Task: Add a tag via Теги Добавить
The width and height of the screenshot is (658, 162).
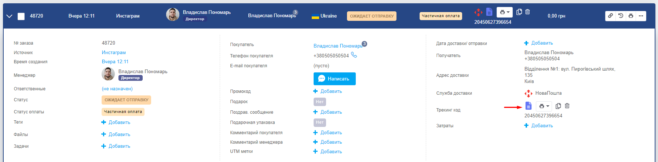Action: pyautogui.click(x=116, y=123)
